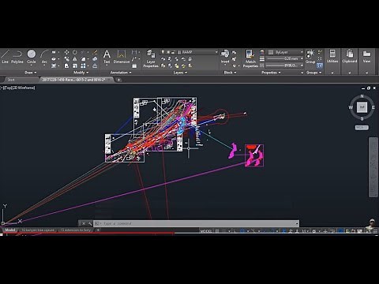Select the Dimension tool
The image size is (379, 284).
(122, 57)
